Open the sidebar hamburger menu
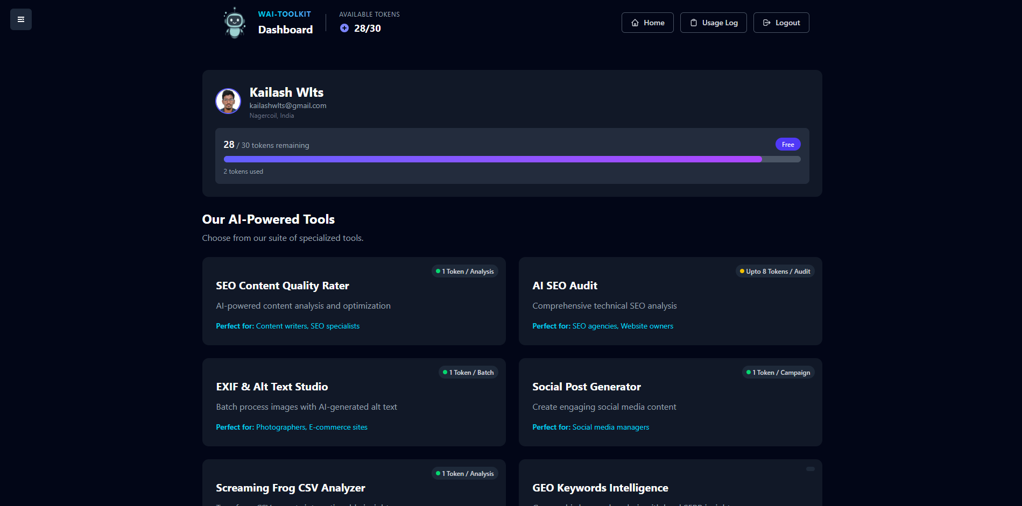Image resolution: width=1022 pixels, height=506 pixels. click(x=20, y=19)
